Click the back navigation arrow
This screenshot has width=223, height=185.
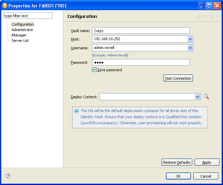pyautogui.click(x=200, y=16)
